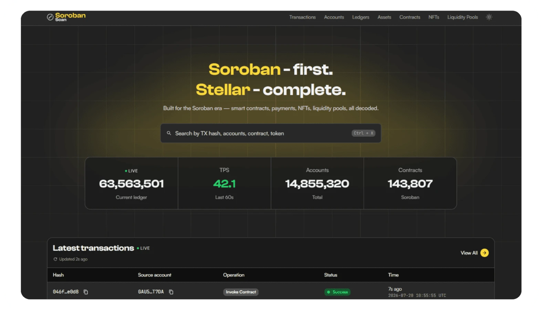This screenshot has height=310, width=551.
Task: Open the Assets nav item
Action: point(384,17)
